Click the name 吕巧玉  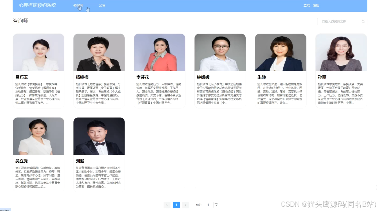22,77
